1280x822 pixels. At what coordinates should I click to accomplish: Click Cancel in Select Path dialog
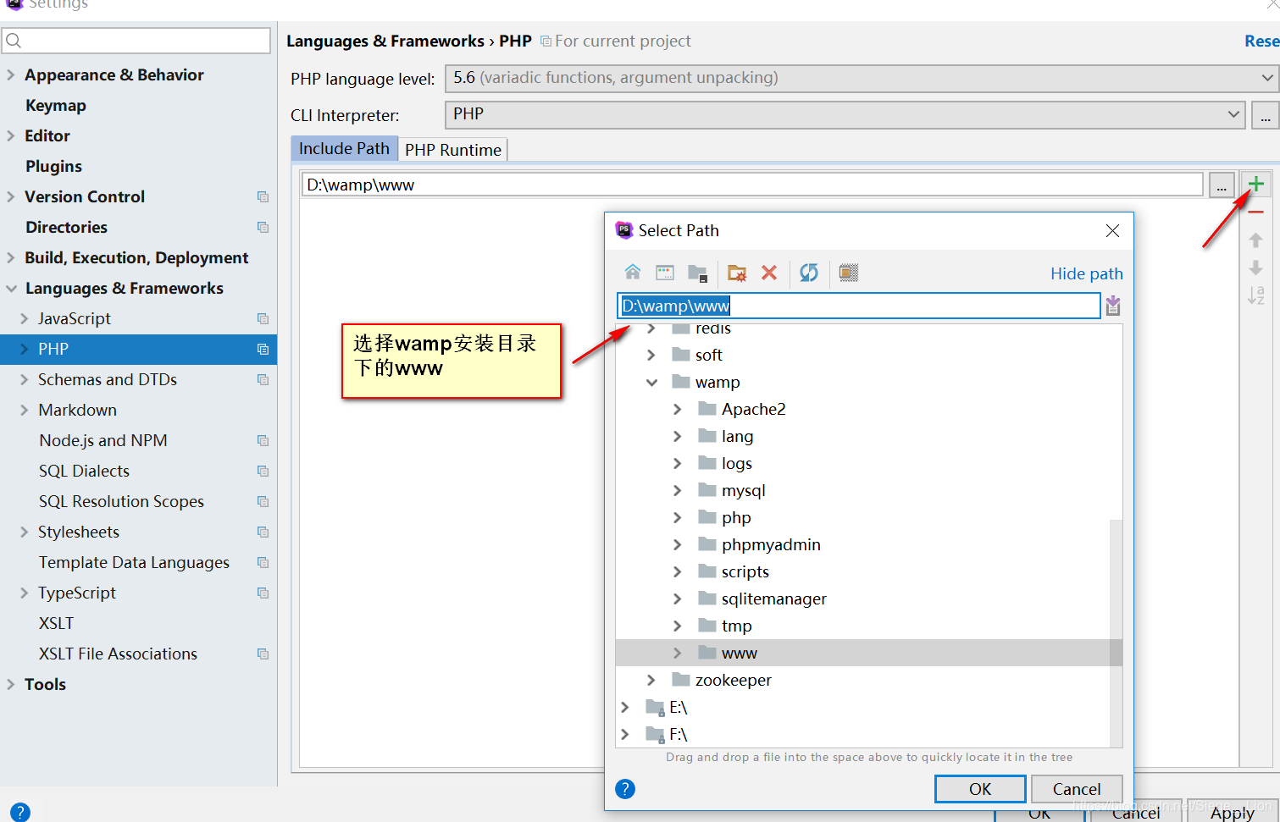(x=1077, y=789)
